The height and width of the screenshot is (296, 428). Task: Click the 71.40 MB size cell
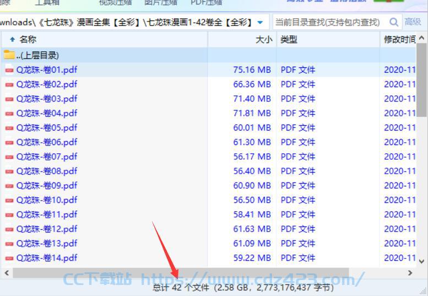coord(252,99)
